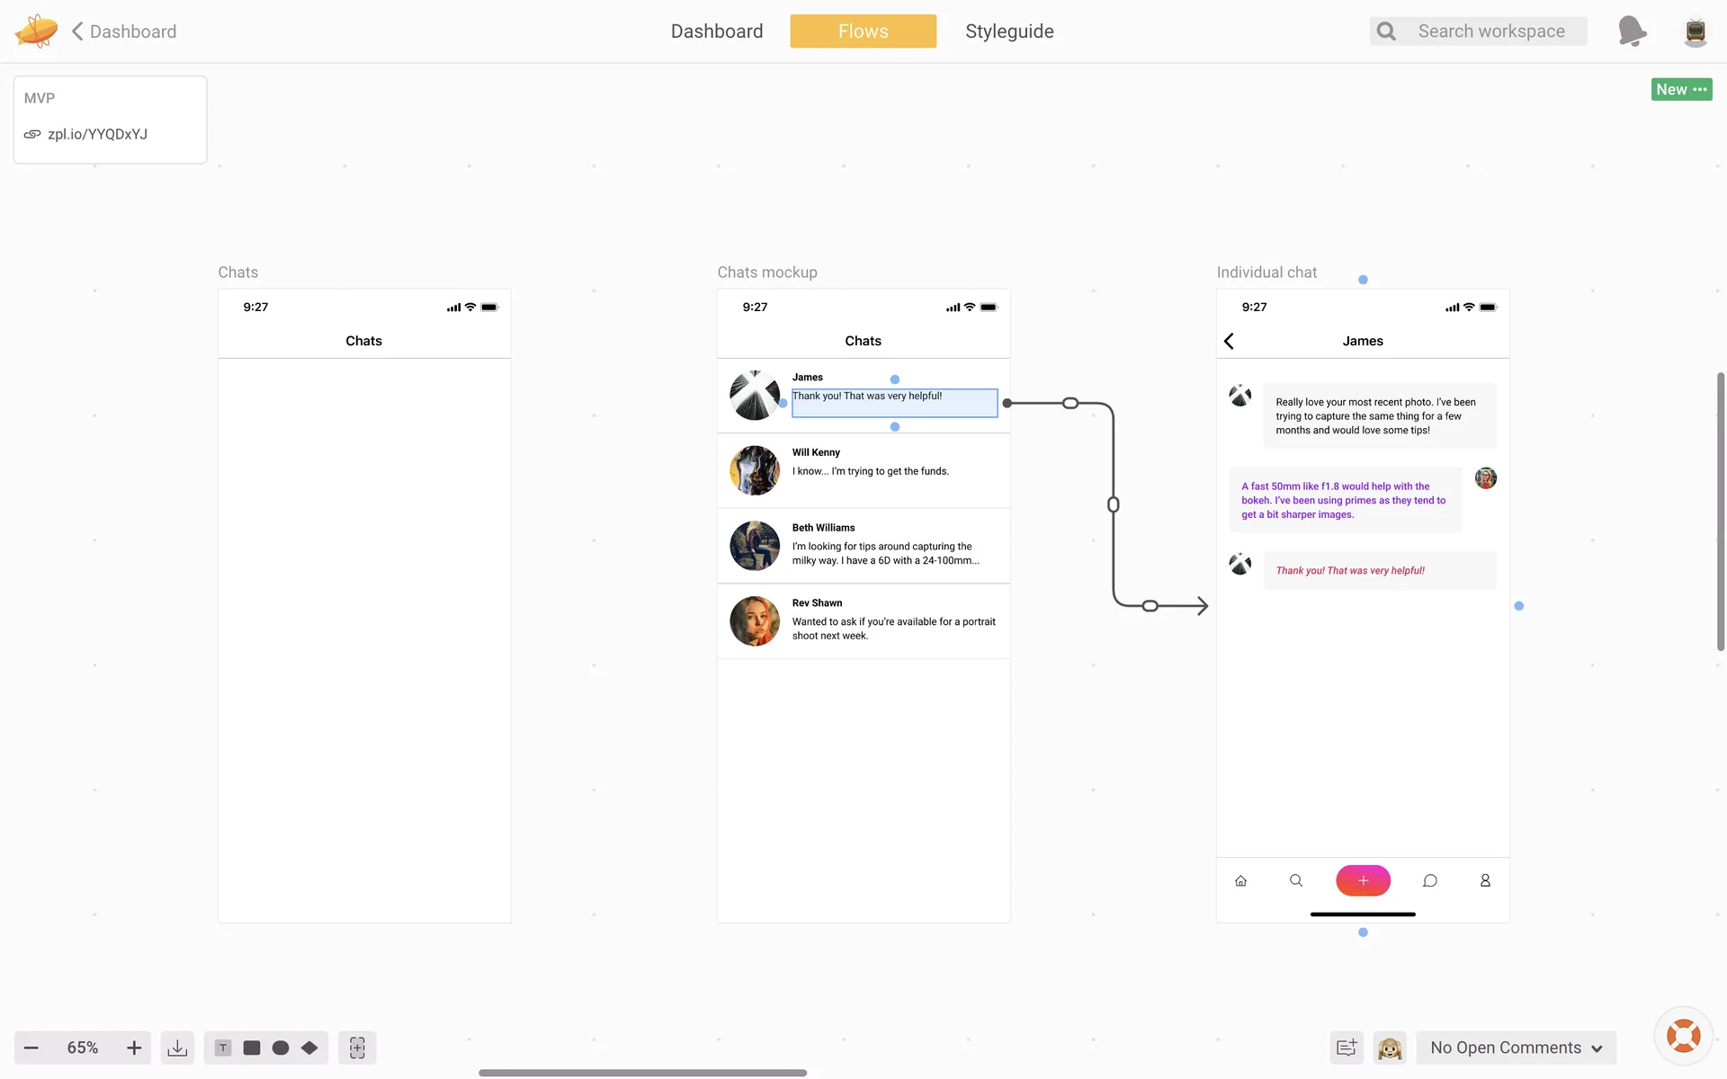Click the export download icon

tap(177, 1048)
